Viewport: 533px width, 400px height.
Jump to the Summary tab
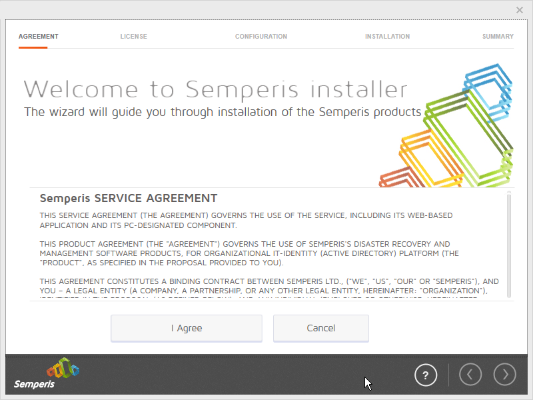point(498,37)
